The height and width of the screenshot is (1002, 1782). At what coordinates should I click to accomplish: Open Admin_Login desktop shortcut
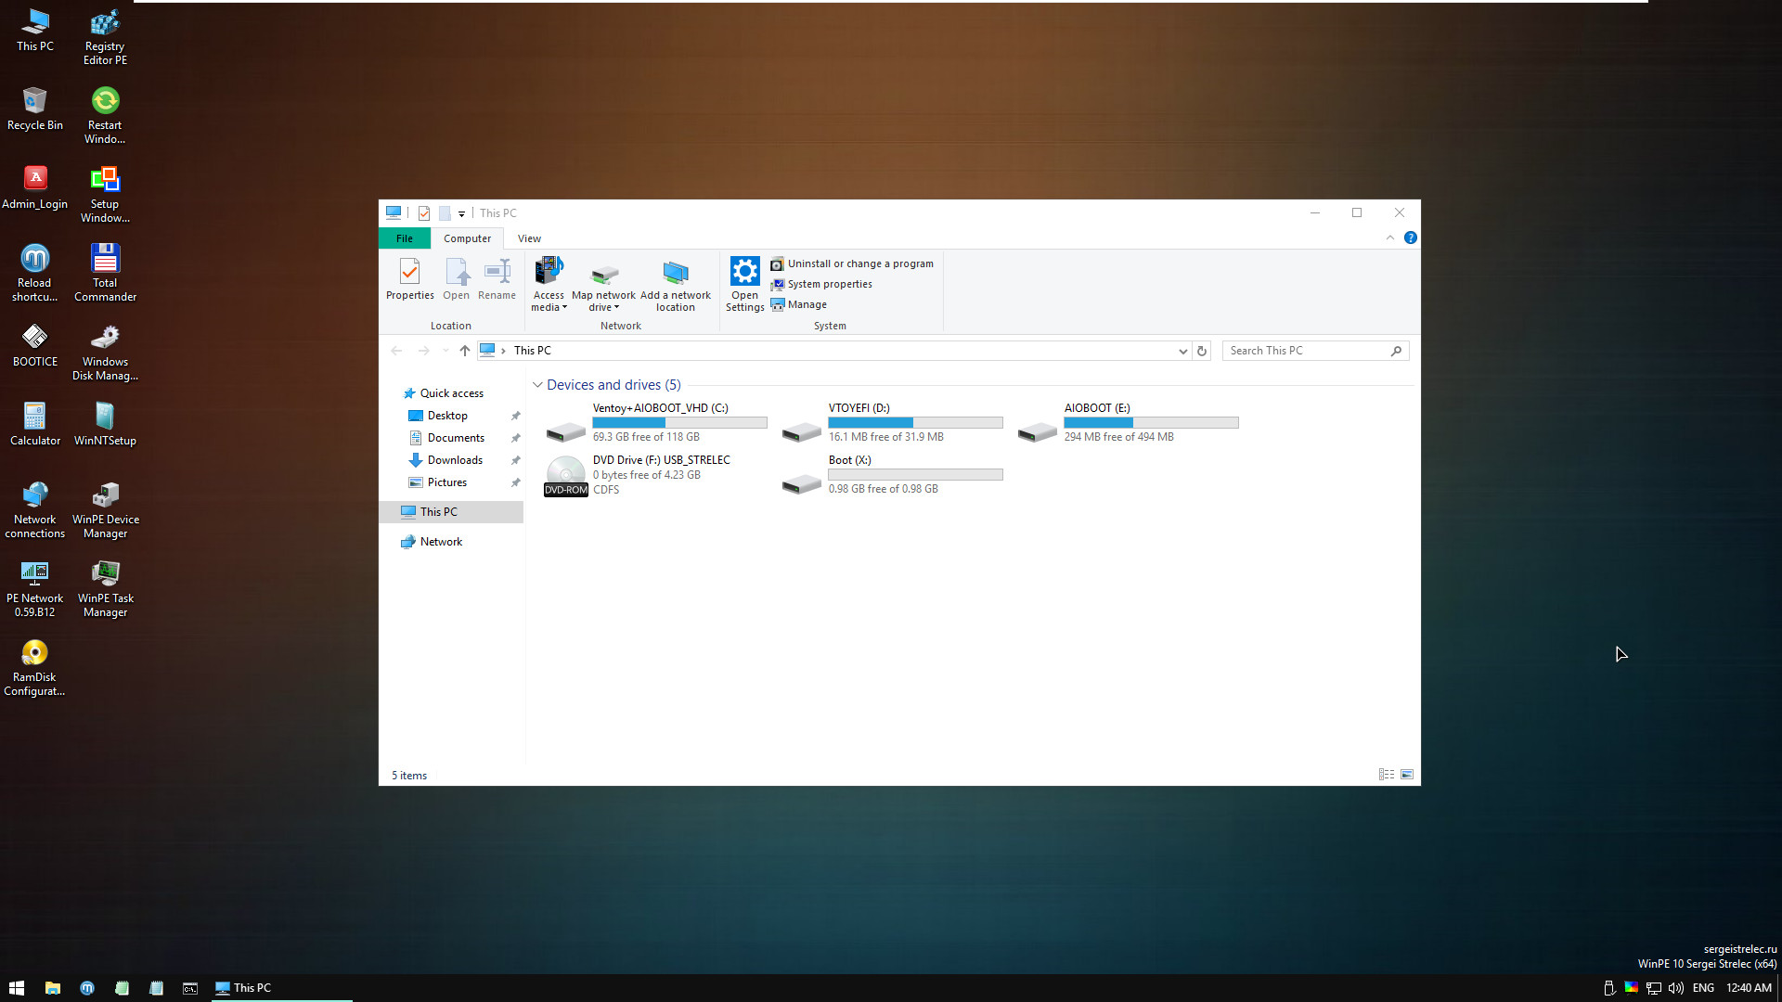(x=35, y=187)
